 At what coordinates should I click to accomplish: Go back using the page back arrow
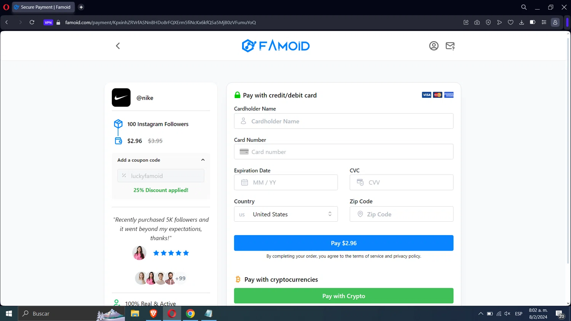click(x=118, y=46)
